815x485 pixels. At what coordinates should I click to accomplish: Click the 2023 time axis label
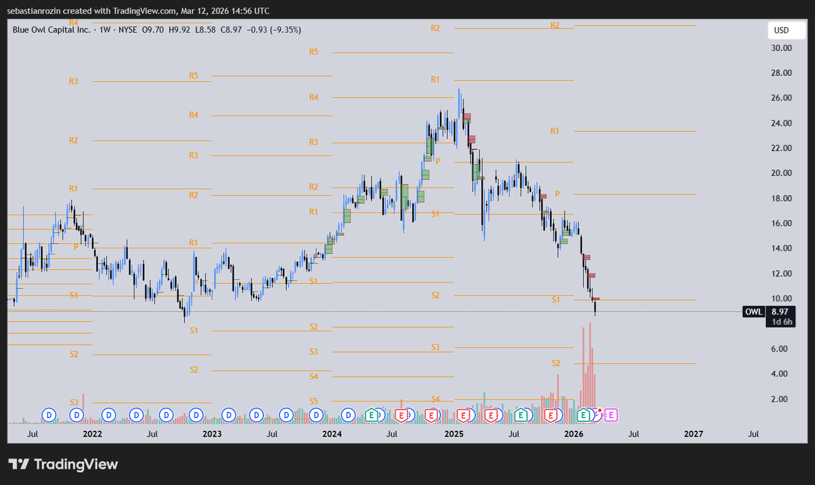coord(212,434)
